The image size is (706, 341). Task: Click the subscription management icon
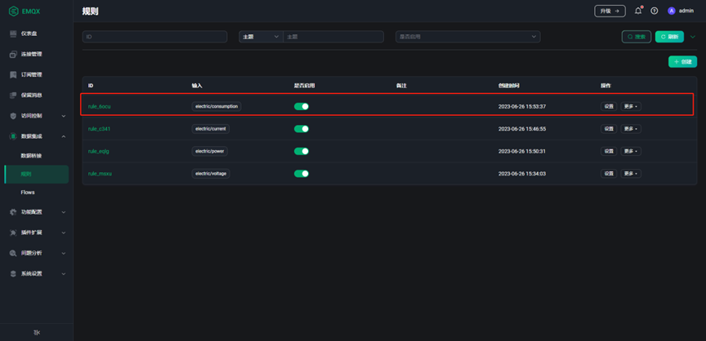pos(13,74)
